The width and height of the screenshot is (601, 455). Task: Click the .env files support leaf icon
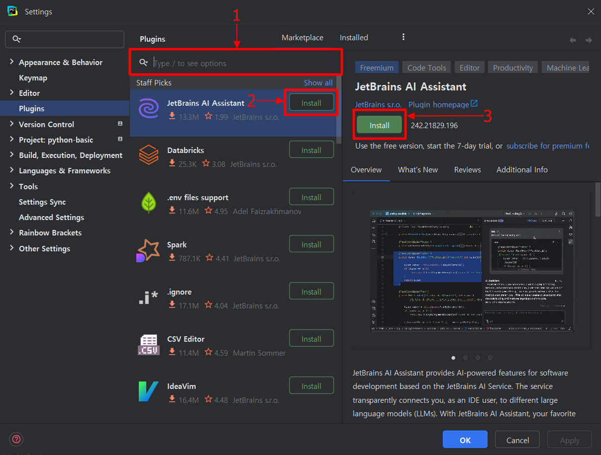pyautogui.click(x=148, y=202)
